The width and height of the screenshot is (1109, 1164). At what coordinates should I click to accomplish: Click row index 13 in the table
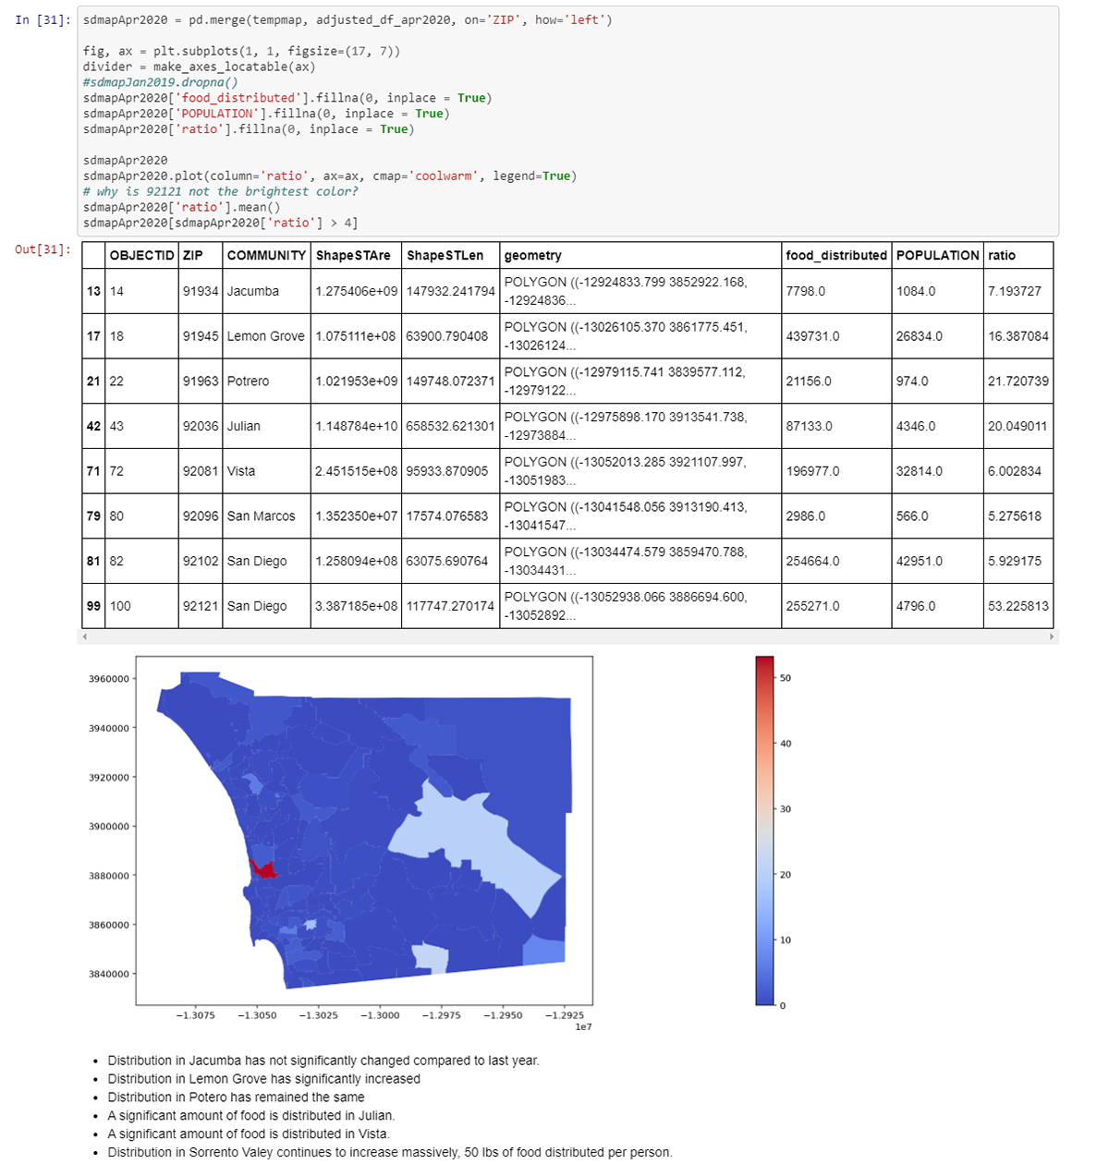pyautogui.click(x=93, y=291)
